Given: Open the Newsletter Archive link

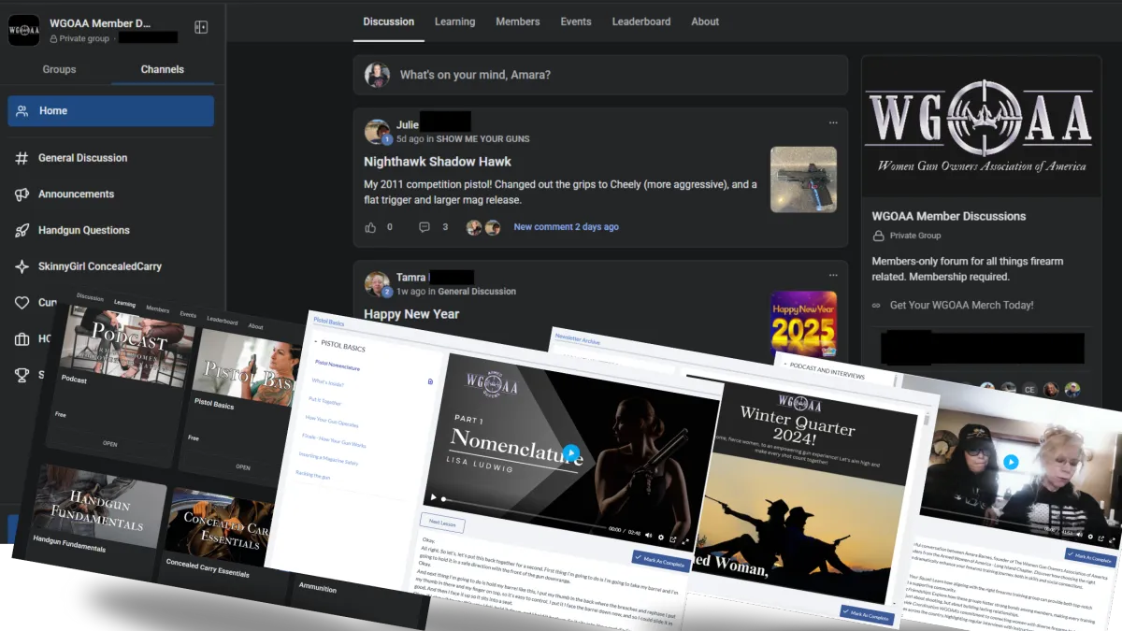Looking at the screenshot, I should tap(579, 341).
